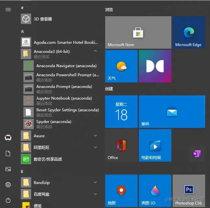This screenshot has height=208, width=210.
Task: Run Reset Spyder Settings (anaconda)
Action: (x=61, y=112)
